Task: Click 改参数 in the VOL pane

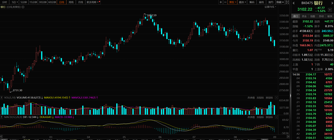Action: click(x=251, y=98)
